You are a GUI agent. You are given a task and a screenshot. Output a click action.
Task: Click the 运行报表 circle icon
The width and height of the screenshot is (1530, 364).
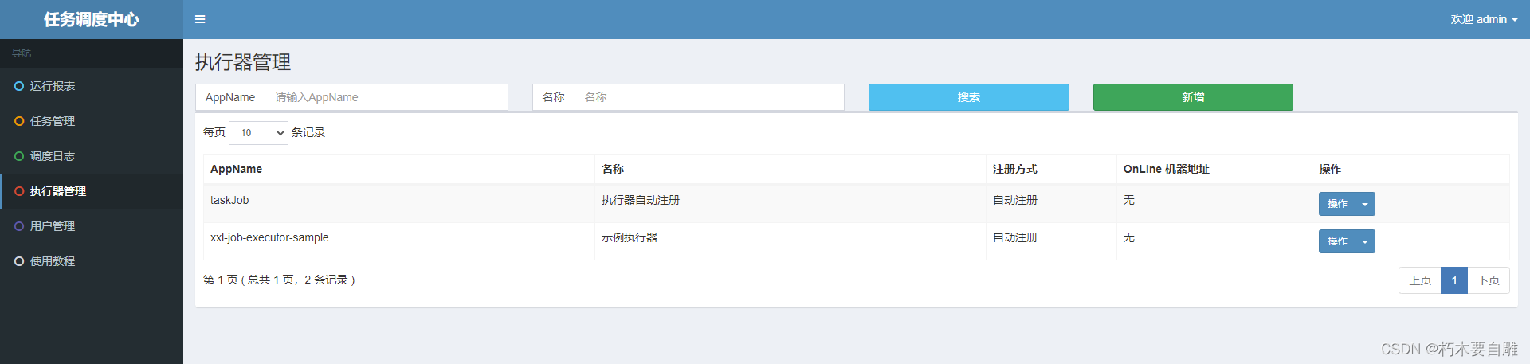(x=19, y=86)
